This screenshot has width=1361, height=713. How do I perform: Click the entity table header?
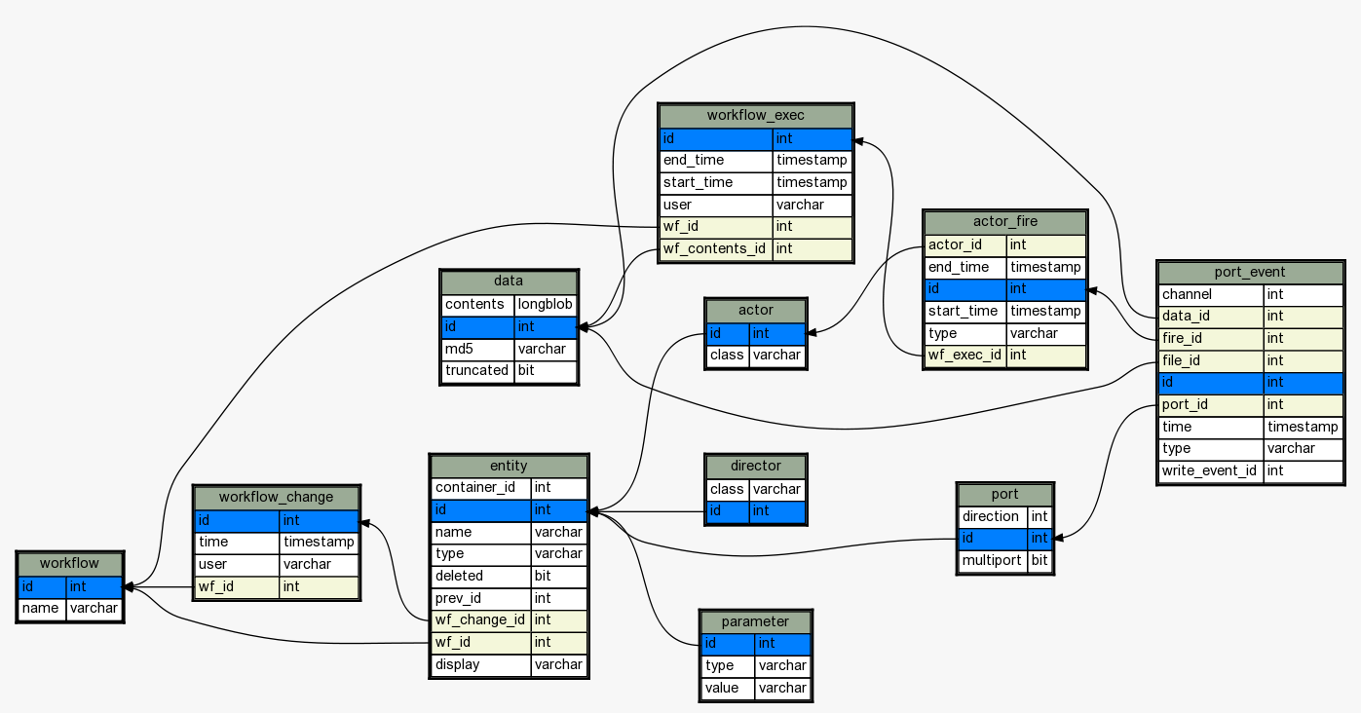(x=509, y=467)
